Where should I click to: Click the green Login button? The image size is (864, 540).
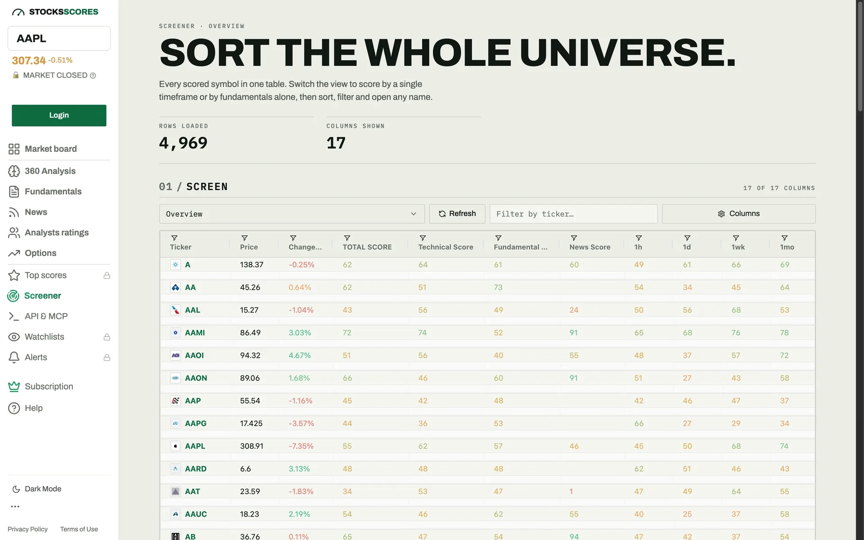point(59,116)
